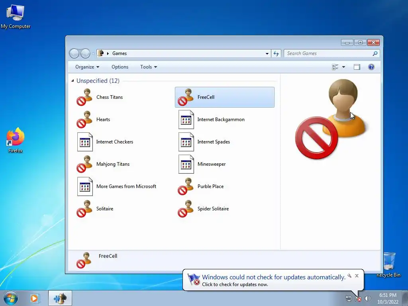The width and height of the screenshot is (408, 306).
Task: Open the view options dropdown arrow
Action: coord(343,67)
